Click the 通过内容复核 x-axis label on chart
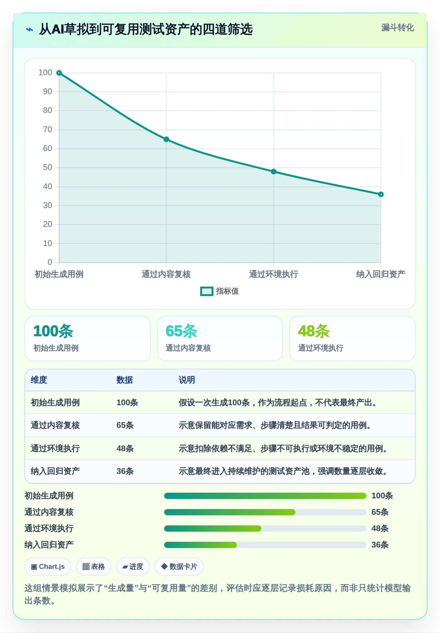Viewport: 440px width, 633px height. click(x=166, y=274)
